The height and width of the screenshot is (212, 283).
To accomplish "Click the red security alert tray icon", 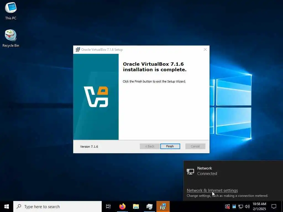I will click(227, 206).
